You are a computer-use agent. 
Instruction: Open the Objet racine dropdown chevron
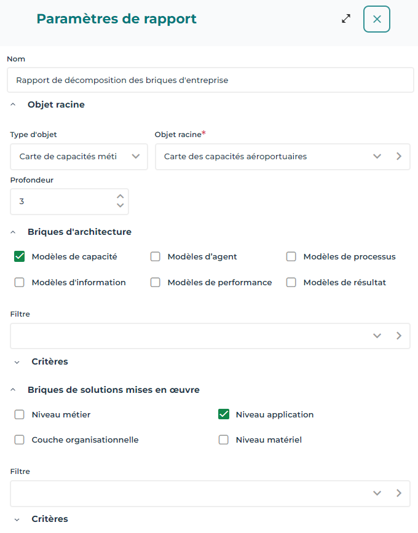pyautogui.click(x=377, y=156)
